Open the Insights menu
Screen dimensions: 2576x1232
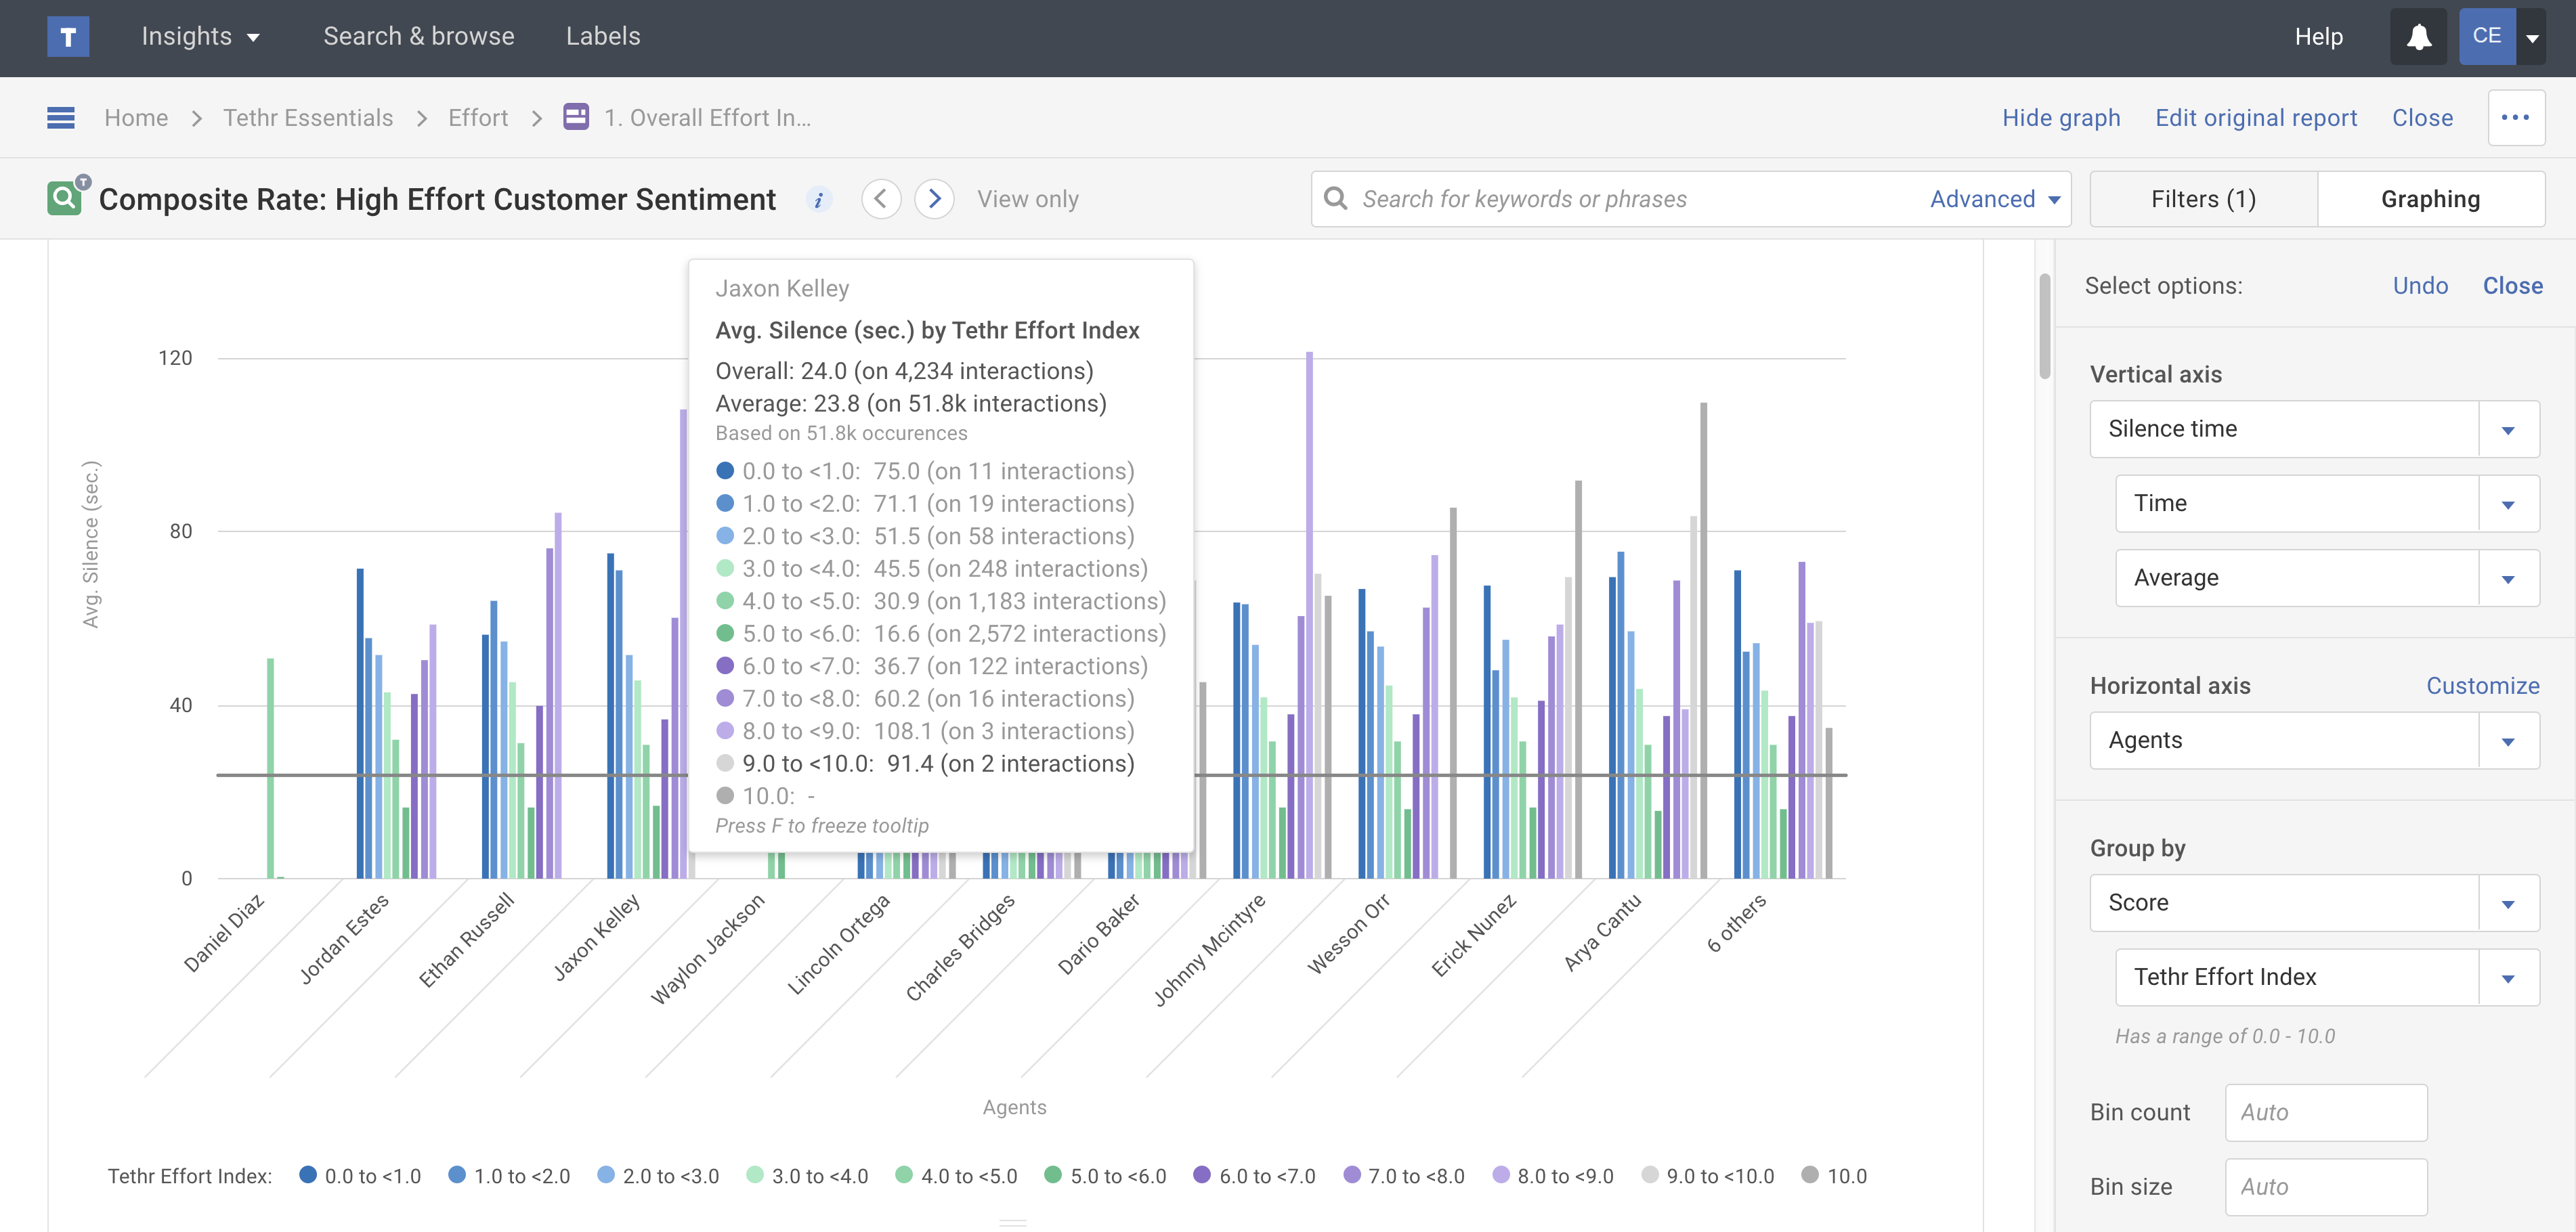[200, 37]
